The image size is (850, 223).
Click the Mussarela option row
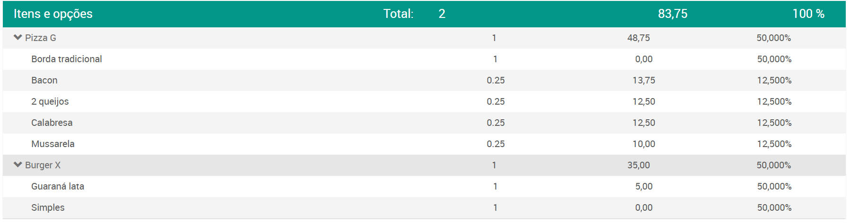click(424, 144)
